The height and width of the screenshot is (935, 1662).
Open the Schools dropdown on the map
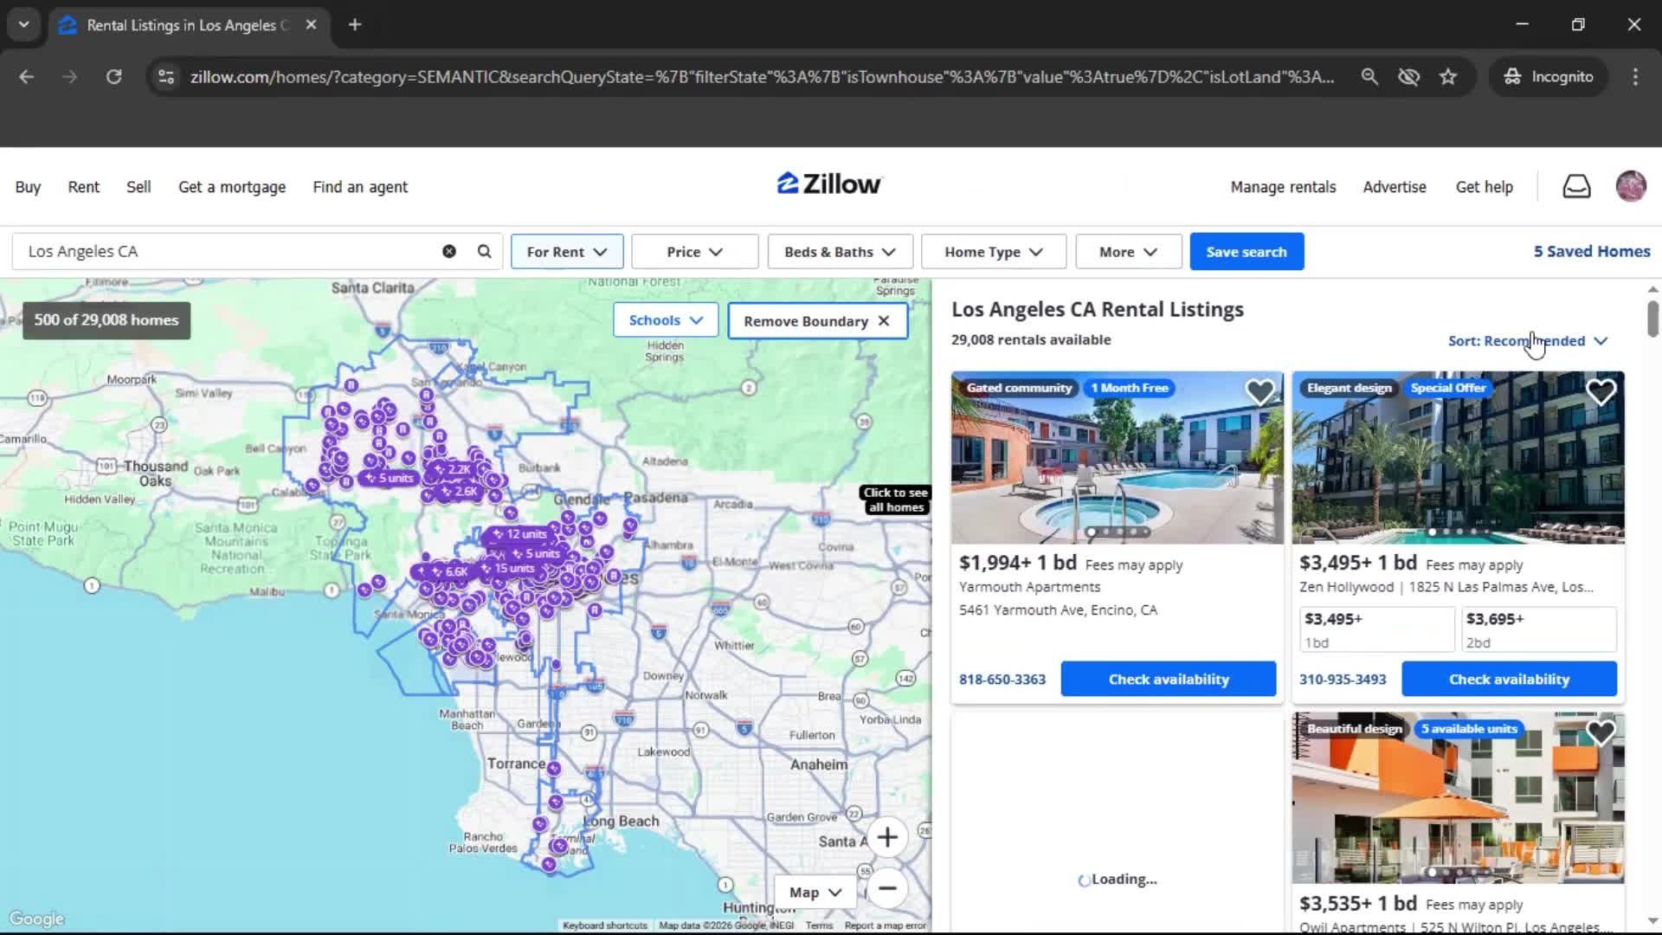[665, 319]
